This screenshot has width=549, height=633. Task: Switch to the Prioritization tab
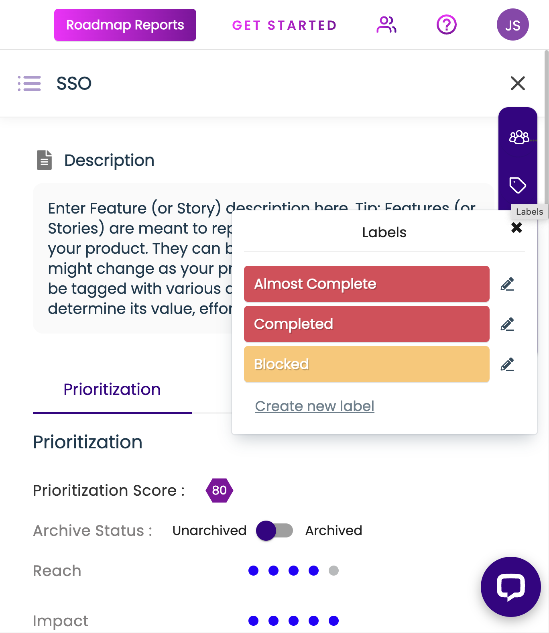pos(112,390)
